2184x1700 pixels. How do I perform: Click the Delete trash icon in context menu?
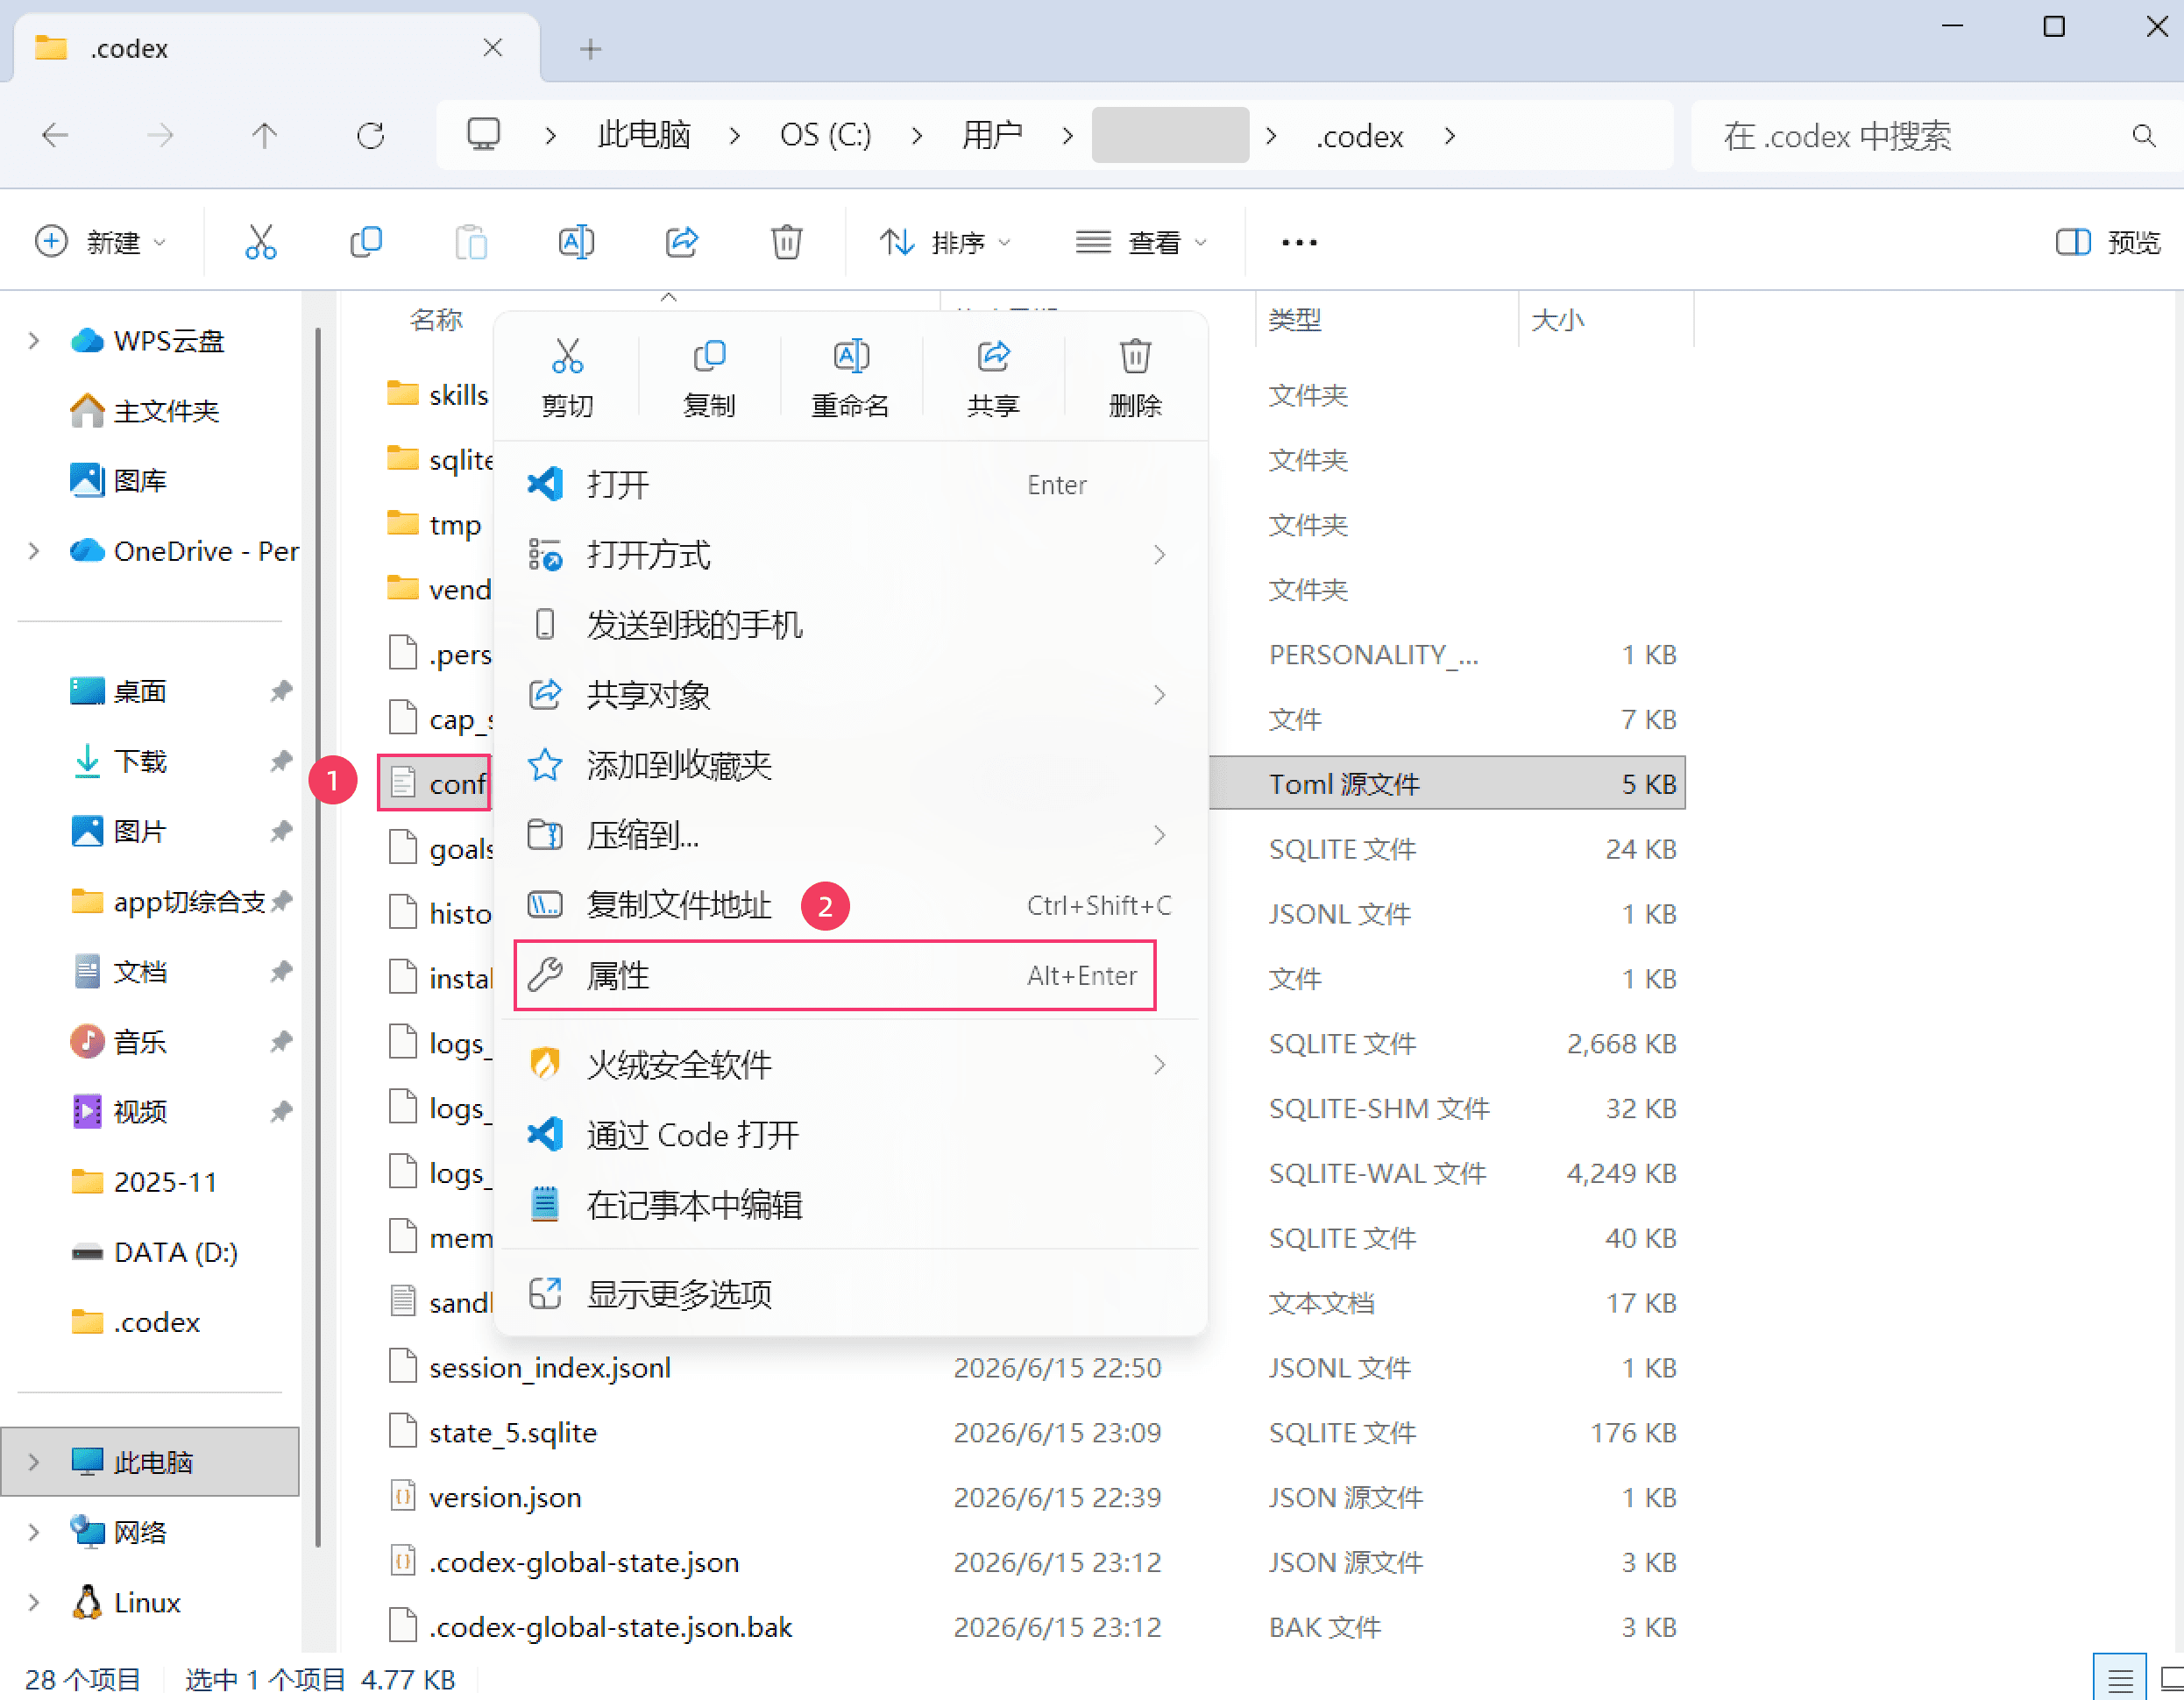(1135, 356)
